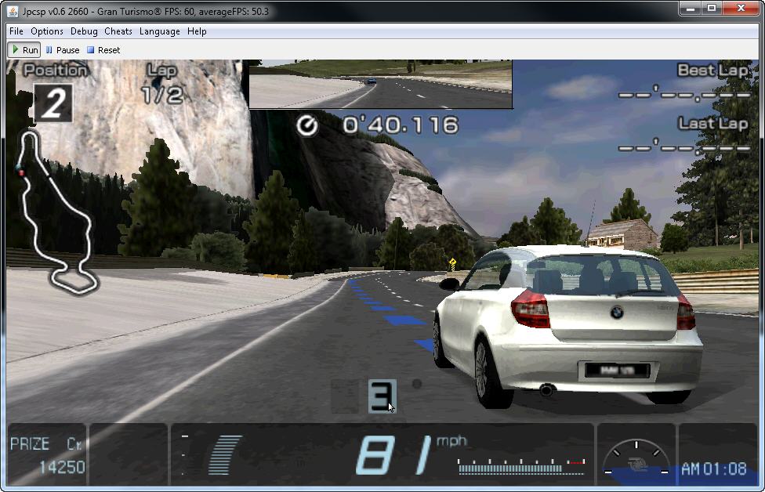
Task: Click the Run button
Action: pyautogui.click(x=24, y=49)
